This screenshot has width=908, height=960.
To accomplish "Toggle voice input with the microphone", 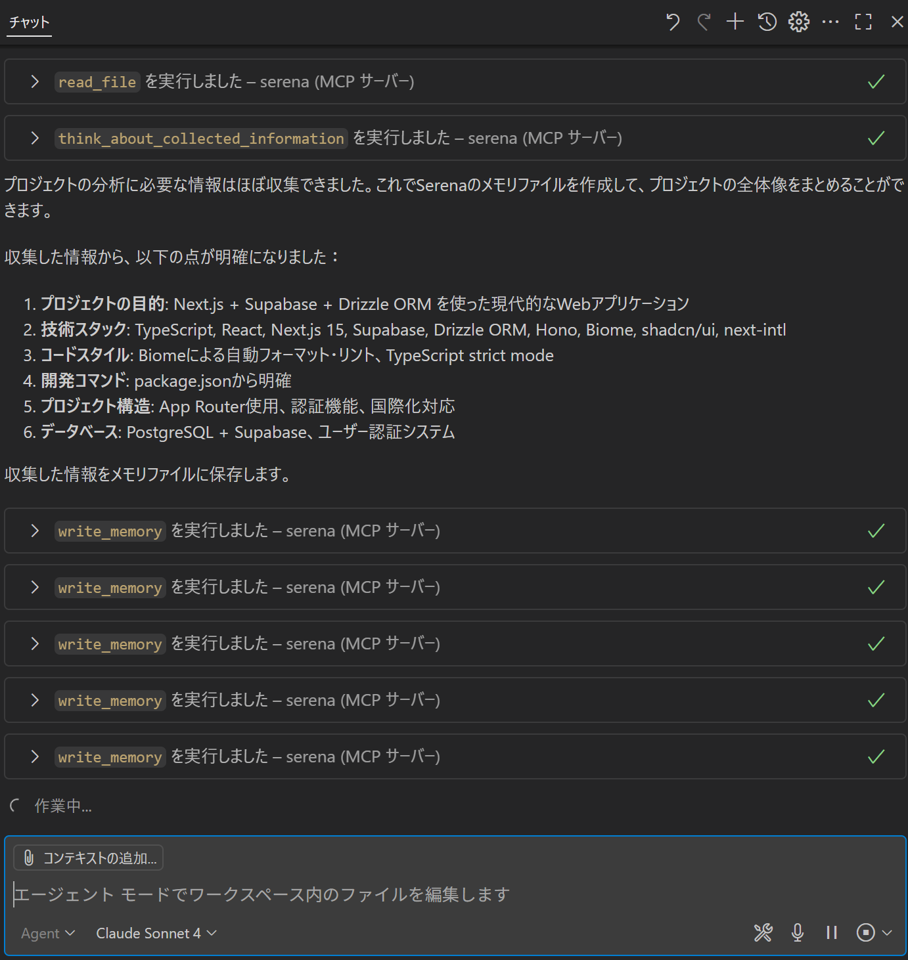I will [x=797, y=932].
